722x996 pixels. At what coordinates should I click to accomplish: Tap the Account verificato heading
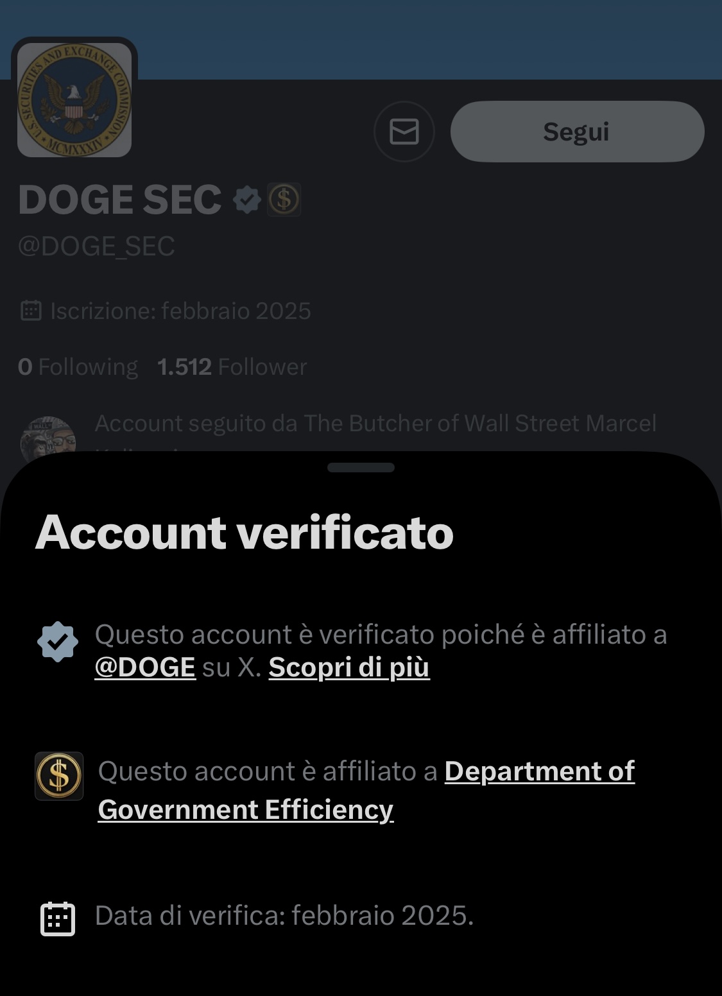245,533
